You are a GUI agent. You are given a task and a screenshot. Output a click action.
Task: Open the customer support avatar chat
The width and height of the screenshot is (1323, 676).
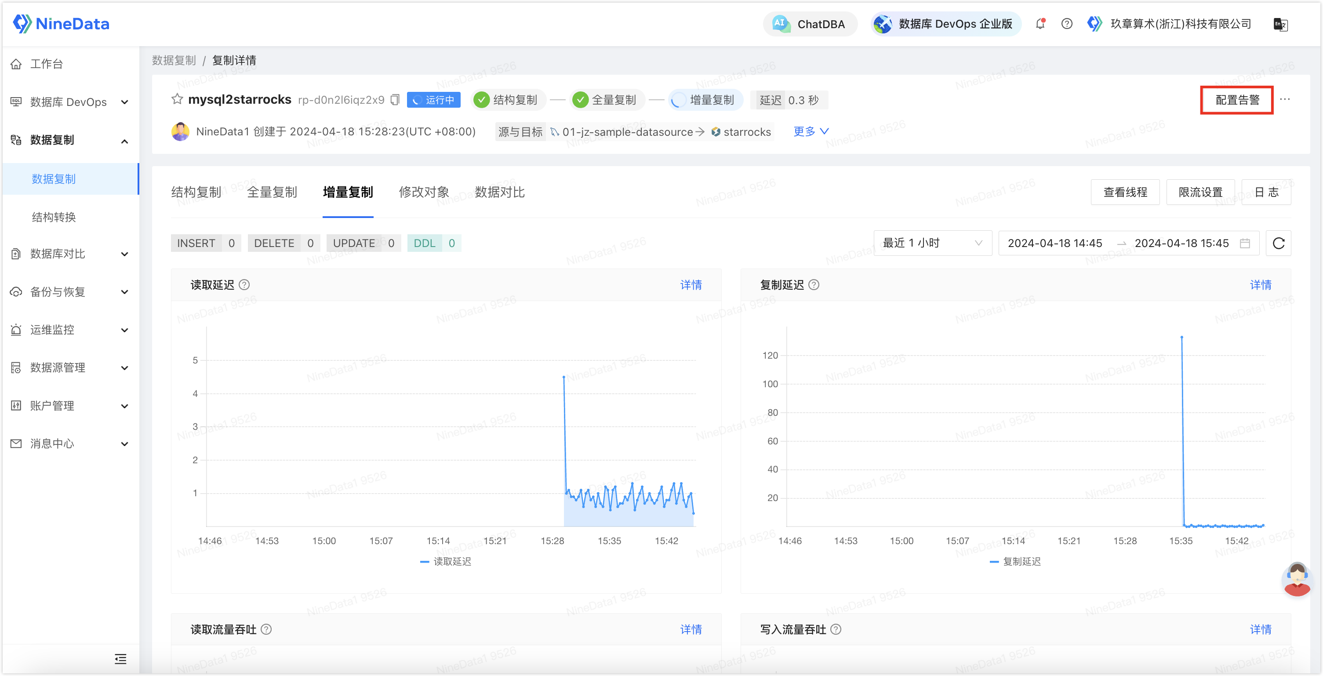click(x=1298, y=579)
